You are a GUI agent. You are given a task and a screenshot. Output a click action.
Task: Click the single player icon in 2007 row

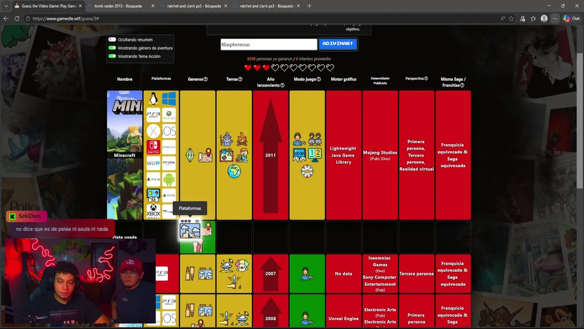(x=307, y=274)
